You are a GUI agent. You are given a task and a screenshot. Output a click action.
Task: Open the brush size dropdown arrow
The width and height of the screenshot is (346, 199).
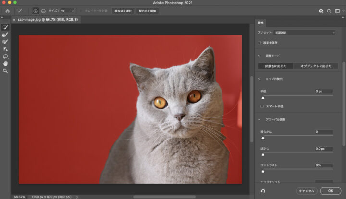click(x=73, y=11)
